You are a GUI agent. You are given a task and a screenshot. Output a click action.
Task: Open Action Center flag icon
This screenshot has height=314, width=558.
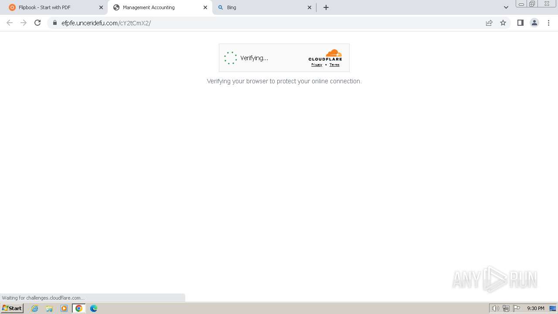coord(517,308)
